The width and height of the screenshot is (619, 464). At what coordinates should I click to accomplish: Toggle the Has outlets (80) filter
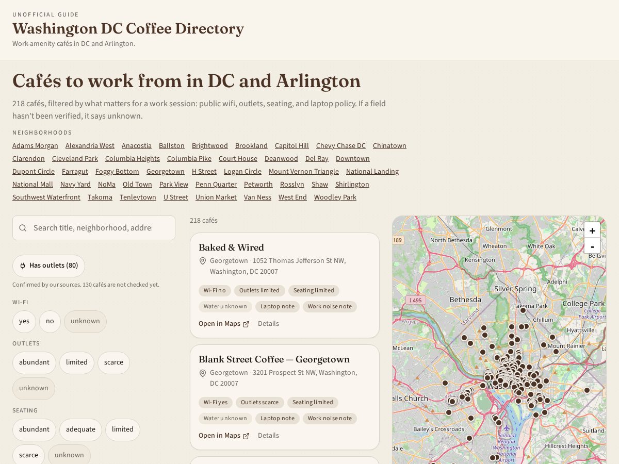coord(48,266)
